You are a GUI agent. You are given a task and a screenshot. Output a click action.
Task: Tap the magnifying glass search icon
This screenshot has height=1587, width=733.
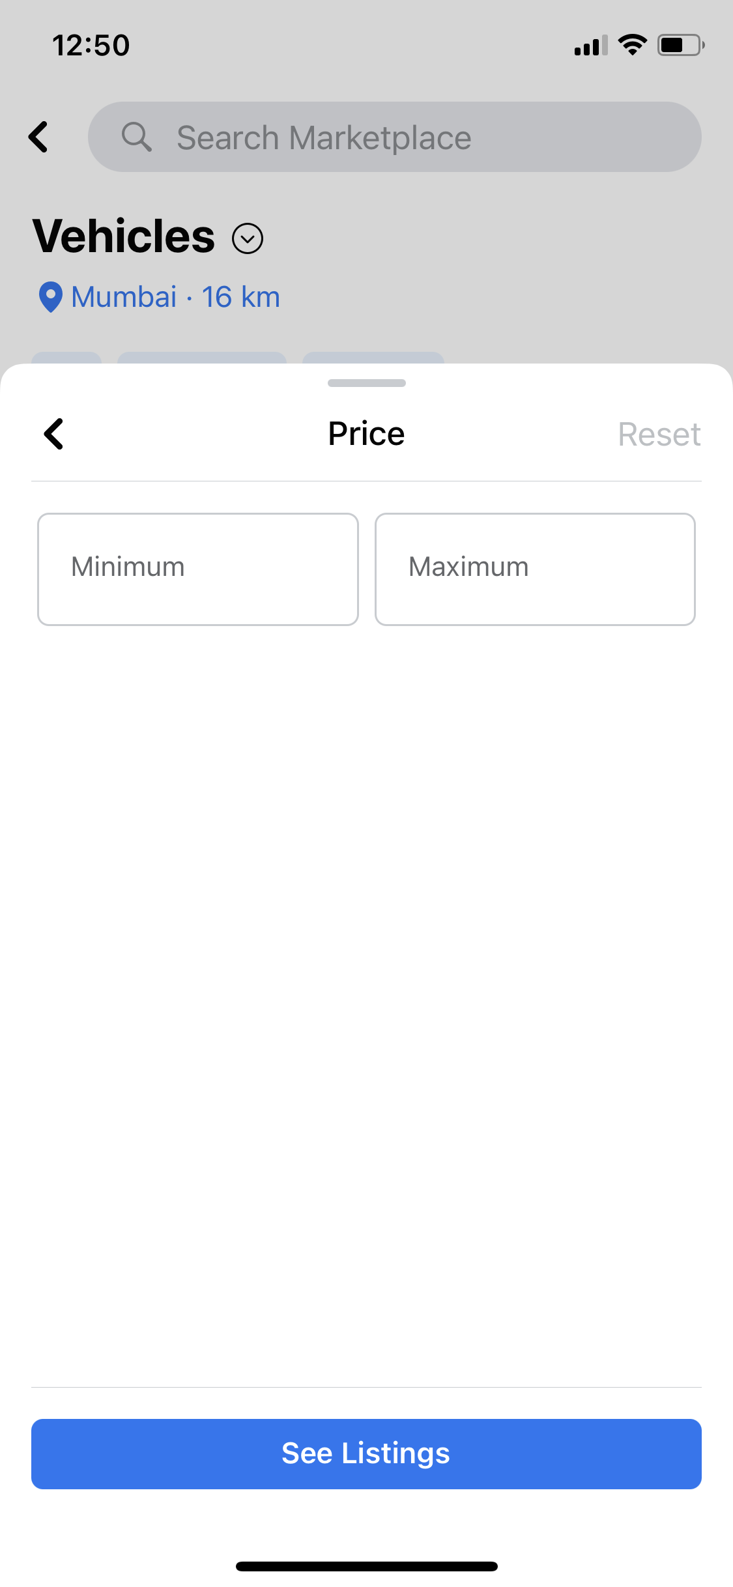(137, 137)
